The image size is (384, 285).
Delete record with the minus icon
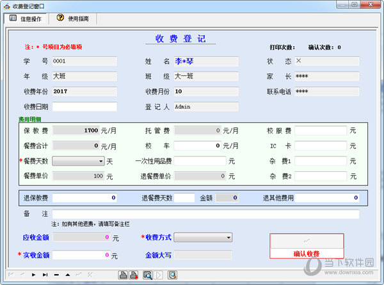click(x=56, y=275)
